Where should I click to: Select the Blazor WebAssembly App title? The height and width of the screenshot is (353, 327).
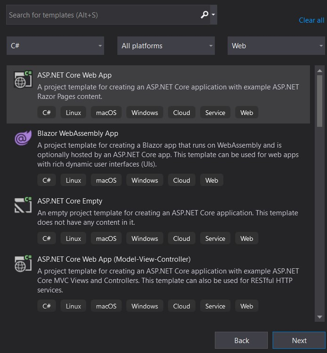[x=78, y=133]
